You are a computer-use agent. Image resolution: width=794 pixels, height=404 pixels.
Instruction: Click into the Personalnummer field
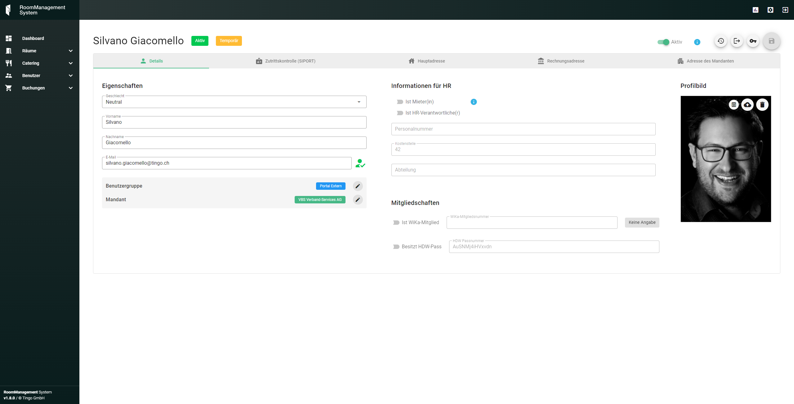(523, 129)
